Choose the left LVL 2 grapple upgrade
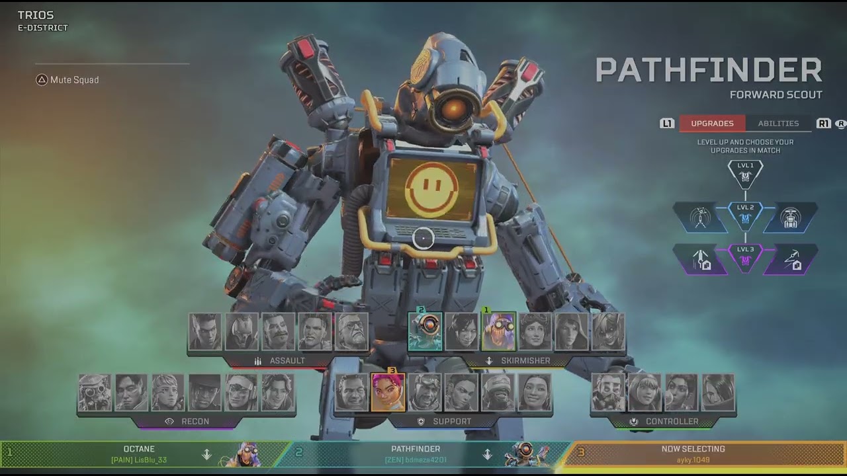This screenshot has height=476, width=847. click(701, 218)
